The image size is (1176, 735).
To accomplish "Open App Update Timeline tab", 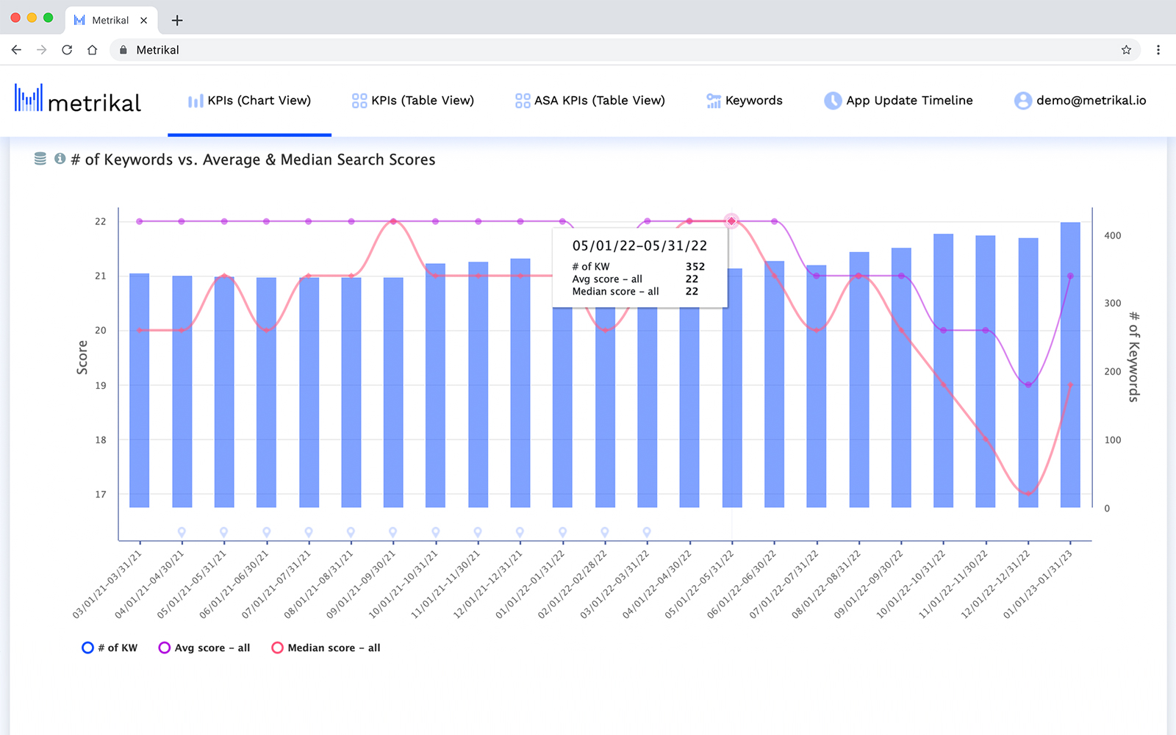I will click(898, 101).
